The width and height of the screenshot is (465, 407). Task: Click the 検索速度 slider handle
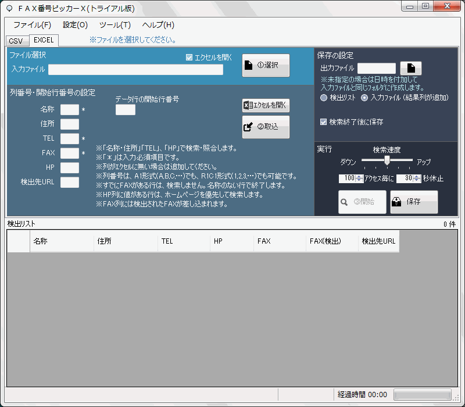click(x=387, y=160)
